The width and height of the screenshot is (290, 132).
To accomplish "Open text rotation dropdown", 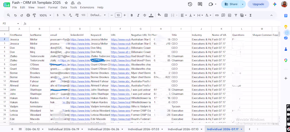I will coord(208,15).
